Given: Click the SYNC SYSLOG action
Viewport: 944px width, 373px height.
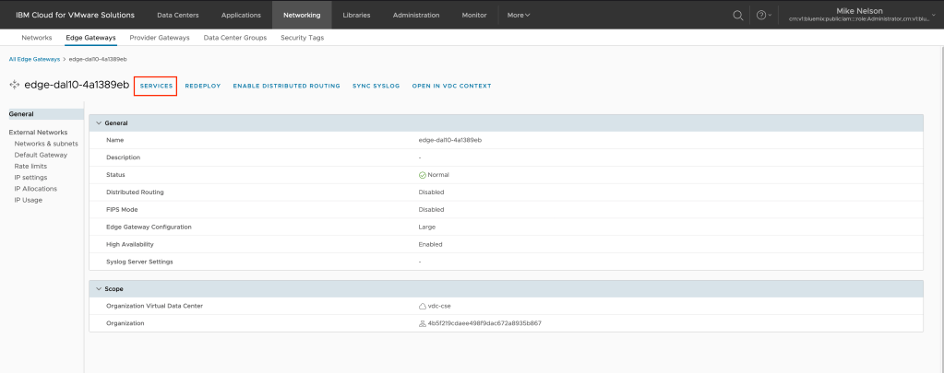Looking at the screenshot, I should coord(376,86).
